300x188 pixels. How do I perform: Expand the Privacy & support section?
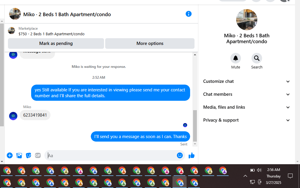(247, 120)
